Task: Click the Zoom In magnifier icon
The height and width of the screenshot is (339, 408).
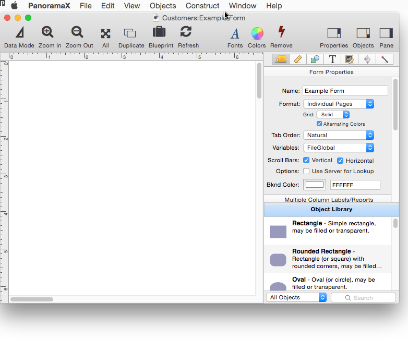Action: pyautogui.click(x=47, y=32)
